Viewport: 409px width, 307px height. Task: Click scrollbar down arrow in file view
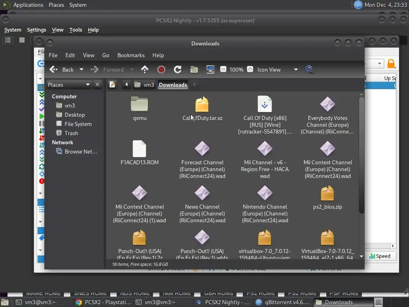361,256
